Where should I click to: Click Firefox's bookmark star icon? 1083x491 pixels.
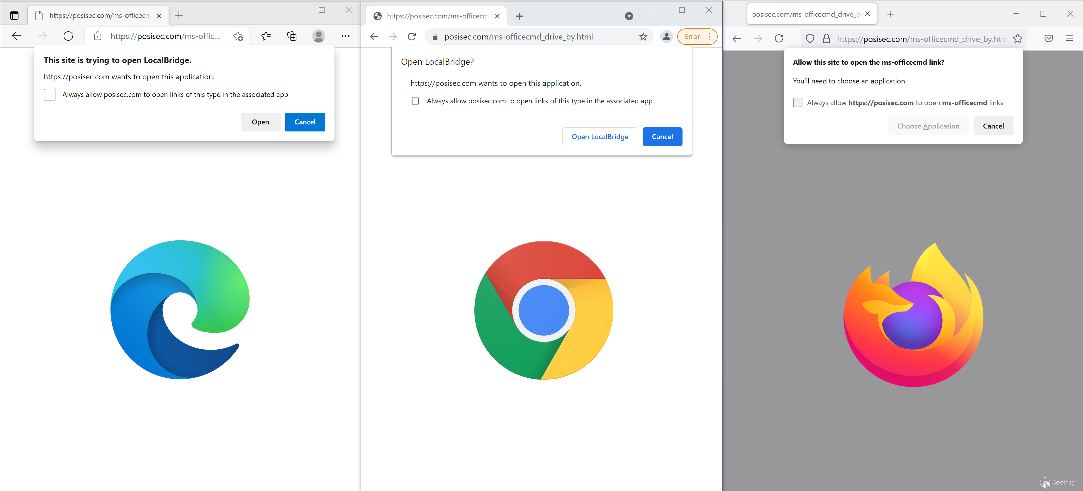1017,39
